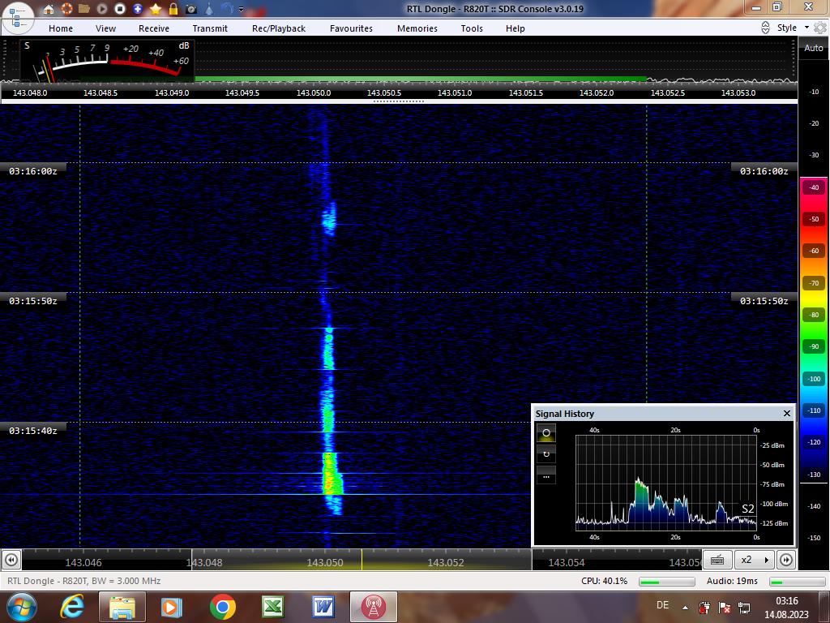Viewport: 830px width, 623px height.
Task: Open the View ribbon tab
Action: click(x=106, y=28)
